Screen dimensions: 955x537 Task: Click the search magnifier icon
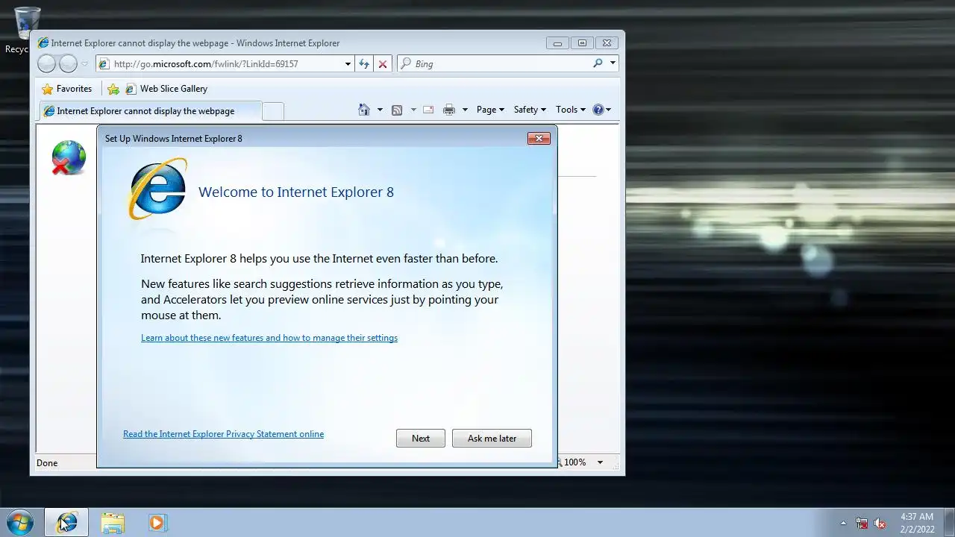coord(598,63)
